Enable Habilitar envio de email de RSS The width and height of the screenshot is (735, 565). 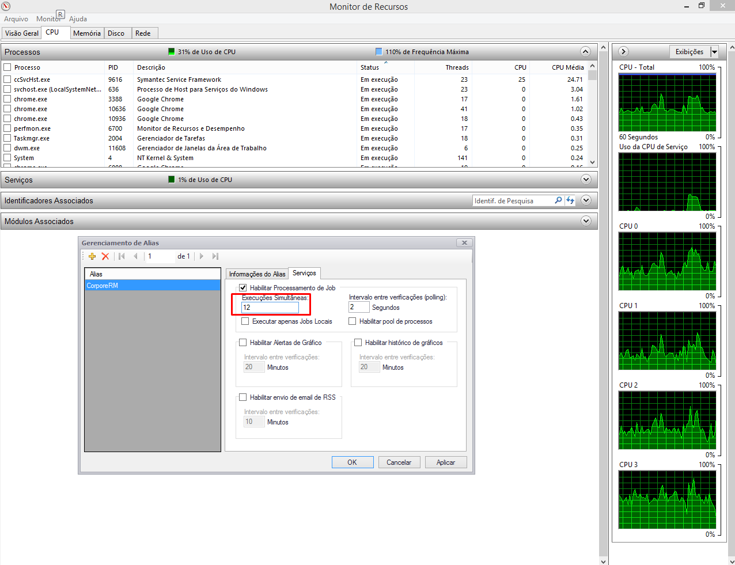pyautogui.click(x=243, y=397)
